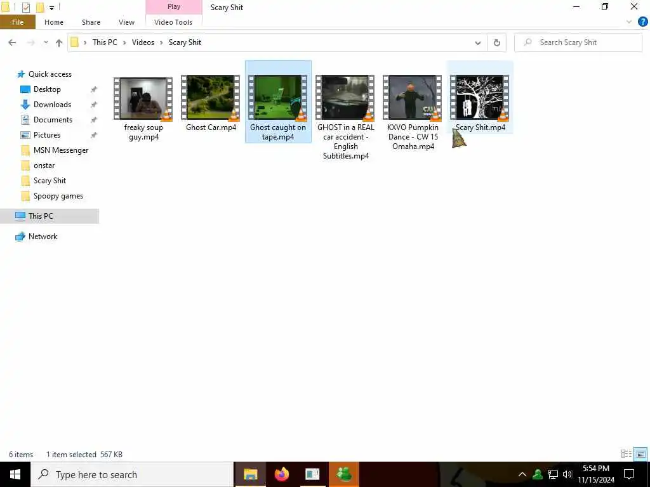Click the Search Scary Shit box
The width and height of the screenshot is (650, 487).
[578, 42]
